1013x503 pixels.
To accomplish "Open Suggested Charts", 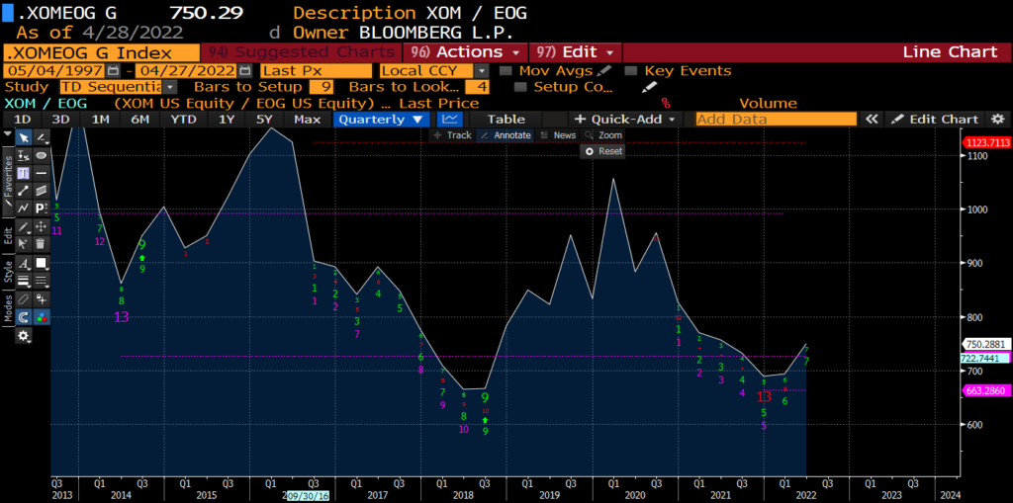I will pyautogui.click(x=301, y=52).
